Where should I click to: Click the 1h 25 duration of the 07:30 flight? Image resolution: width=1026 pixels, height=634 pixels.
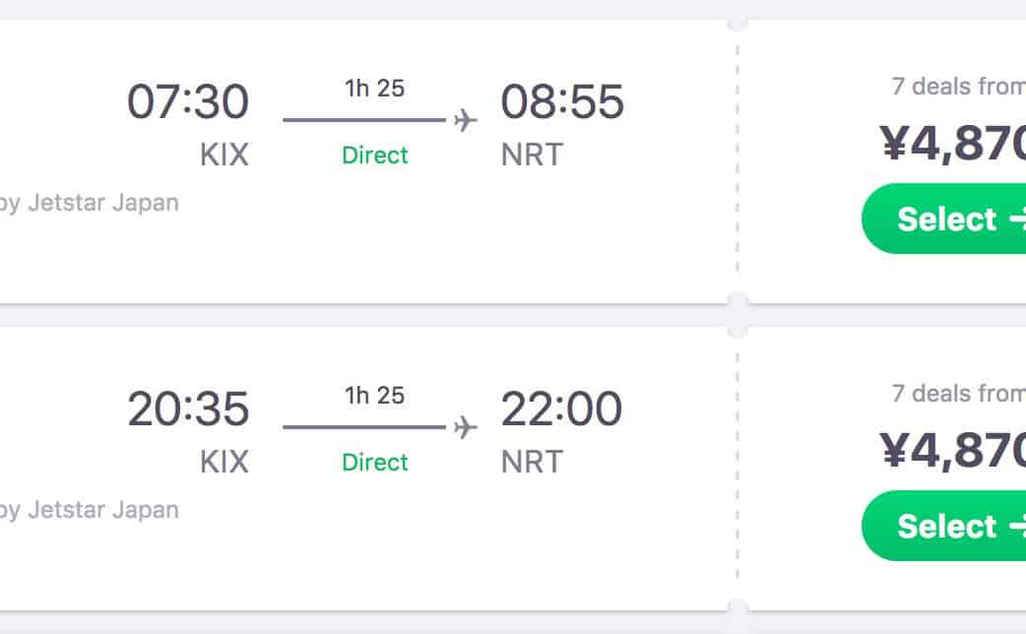(x=374, y=88)
